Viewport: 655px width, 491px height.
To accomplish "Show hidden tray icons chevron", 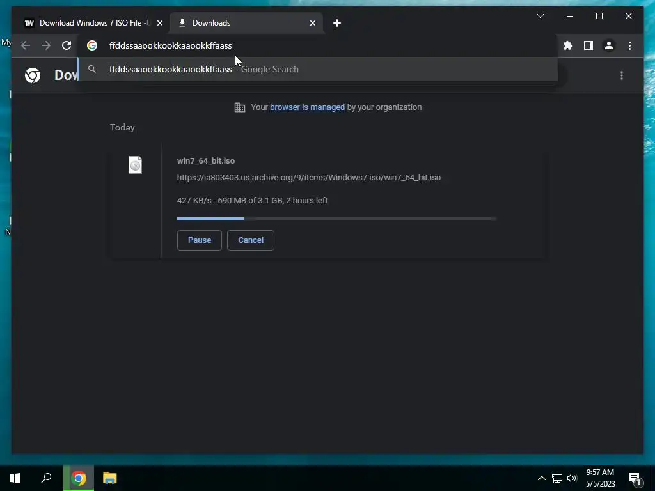I will [541, 478].
